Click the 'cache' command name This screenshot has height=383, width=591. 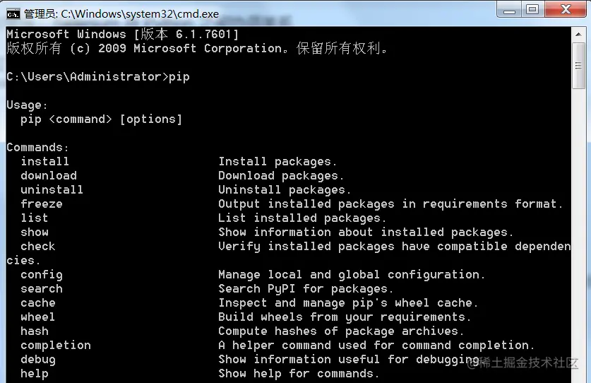pyautogui.click(x=37, y=303)
